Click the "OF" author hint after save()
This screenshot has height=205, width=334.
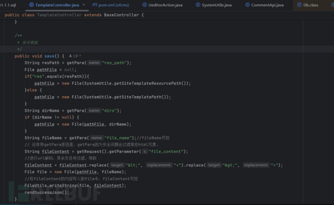point(77,56)
